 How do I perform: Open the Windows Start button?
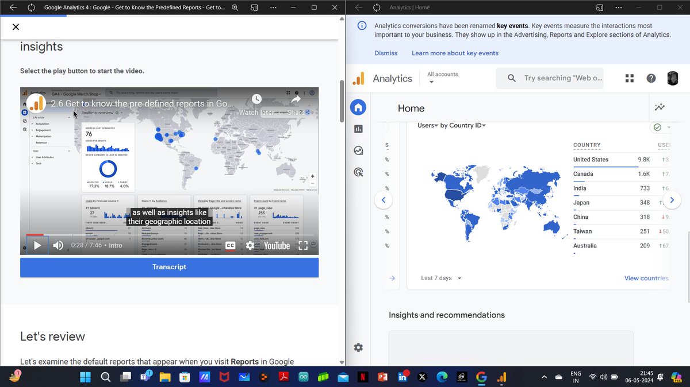(86, 377)
